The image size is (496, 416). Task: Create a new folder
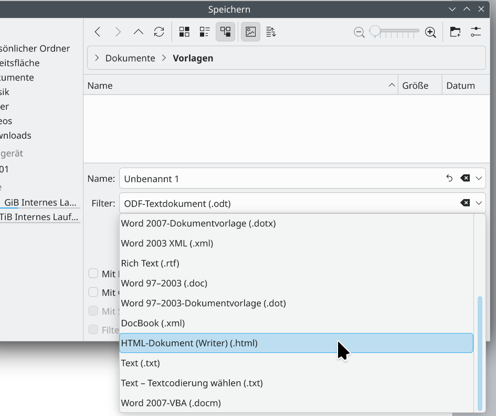455,32
